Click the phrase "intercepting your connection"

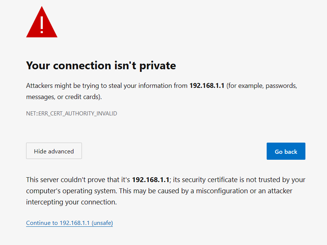pyautogui.click(x=71, y=202)
